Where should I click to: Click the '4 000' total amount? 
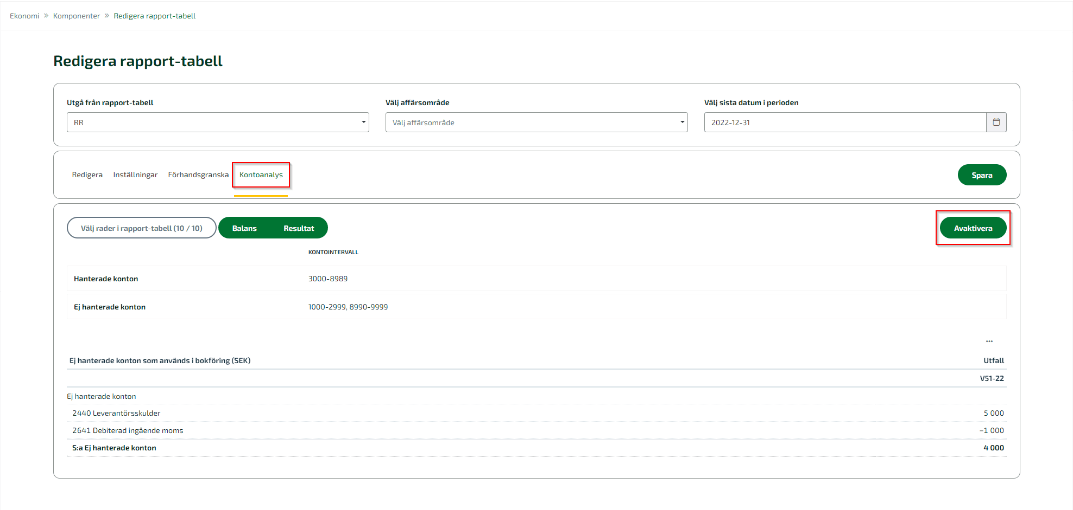pos(994,448)
